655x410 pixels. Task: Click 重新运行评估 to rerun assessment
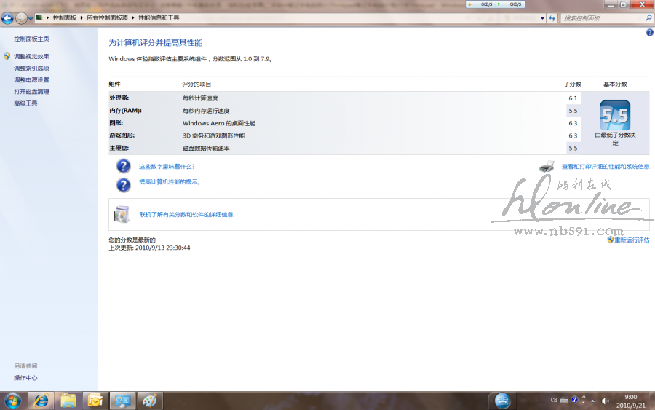632,240
